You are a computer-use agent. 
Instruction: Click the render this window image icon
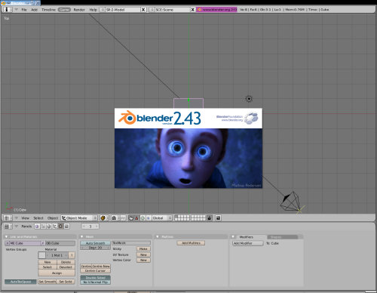pos(218,218)
